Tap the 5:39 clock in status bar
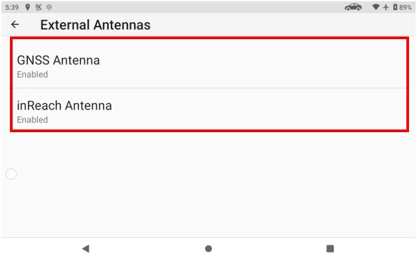This screenshot has height=261, width=417. [x=12, y=7]
